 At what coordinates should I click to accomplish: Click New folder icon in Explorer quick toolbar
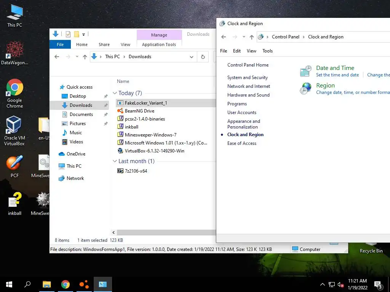[77, 34]
